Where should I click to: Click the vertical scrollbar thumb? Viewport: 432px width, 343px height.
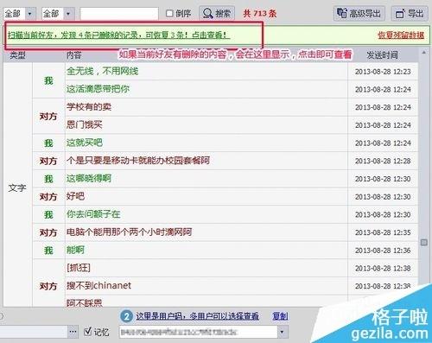point(424,242)
